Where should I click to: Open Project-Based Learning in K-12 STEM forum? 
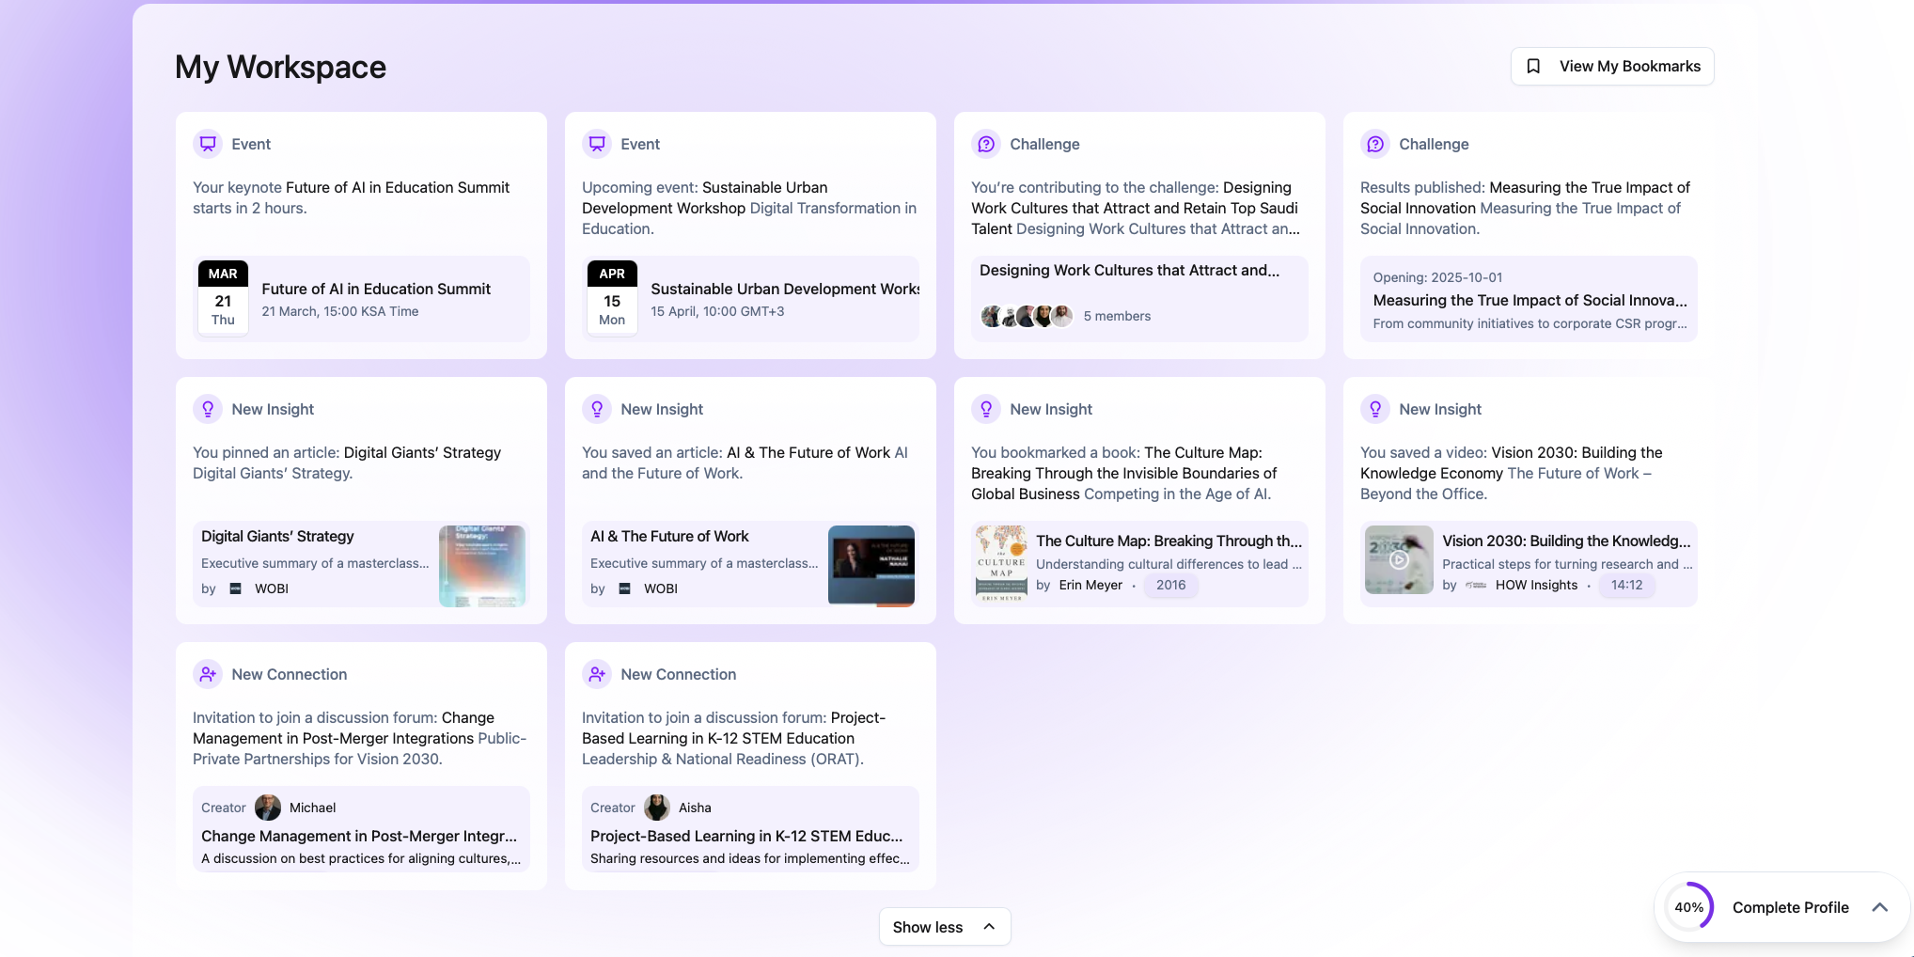point(746,836)
